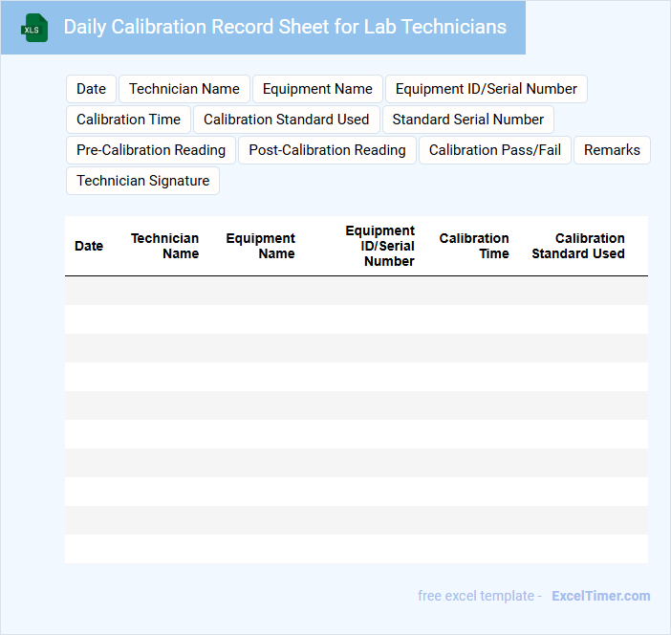
Task: Click the page title heading text
Action: tap(285, 27)
